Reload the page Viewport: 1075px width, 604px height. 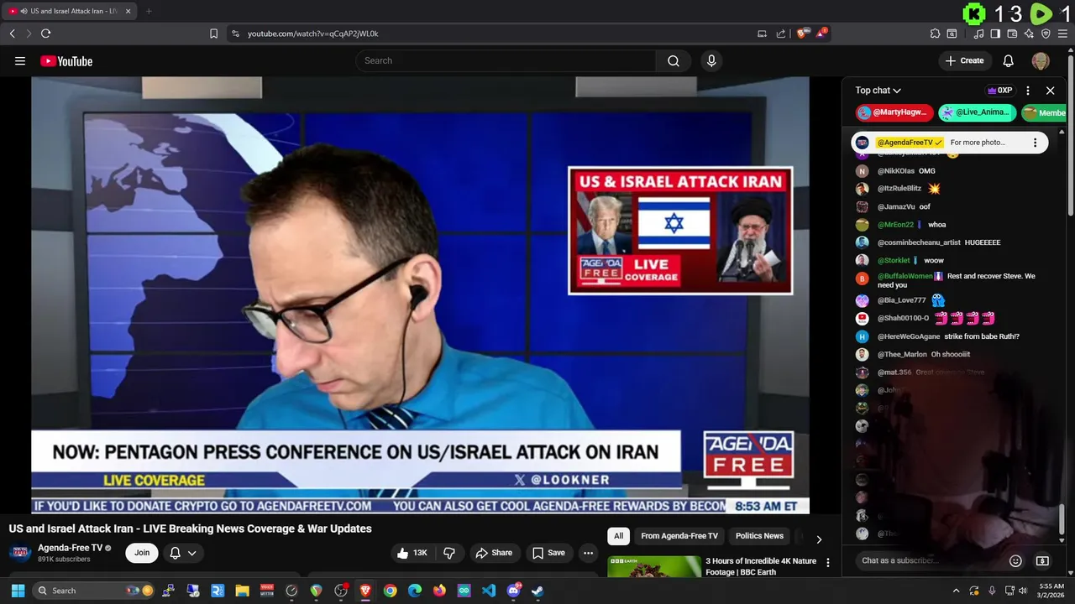[45, 34]
